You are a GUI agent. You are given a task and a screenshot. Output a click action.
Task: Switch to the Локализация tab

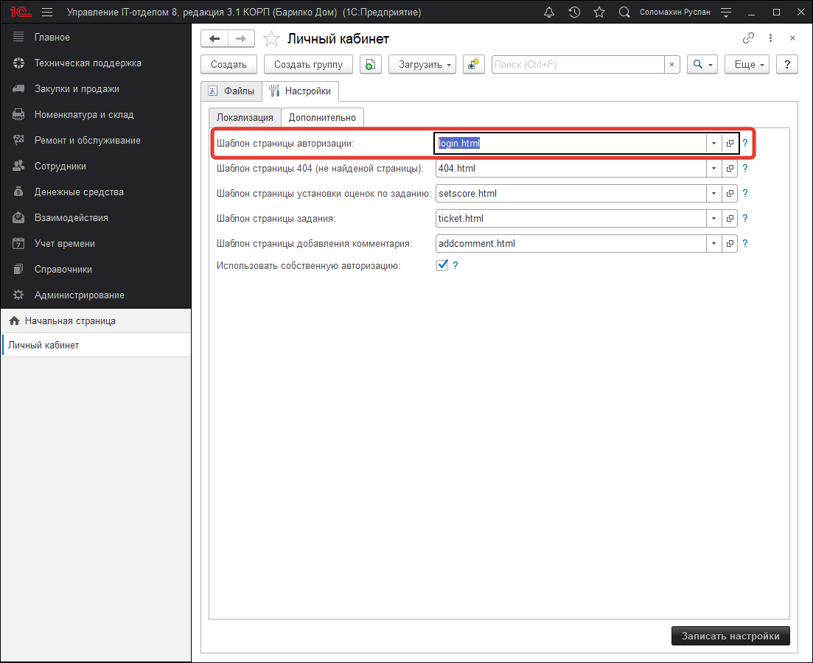click(245, 118)
